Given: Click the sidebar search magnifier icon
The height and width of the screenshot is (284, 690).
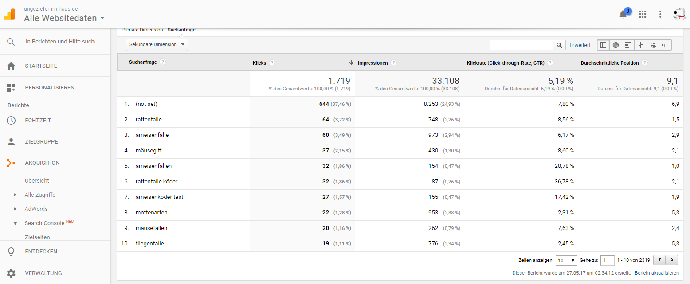Looking at the screenshot, I should click(x=11, y=42).
